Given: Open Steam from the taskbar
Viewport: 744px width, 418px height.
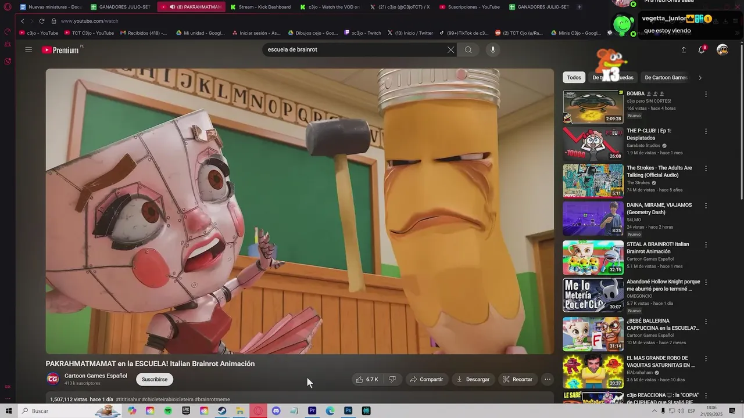Looking at the screenshot, I should pos(222,411).
